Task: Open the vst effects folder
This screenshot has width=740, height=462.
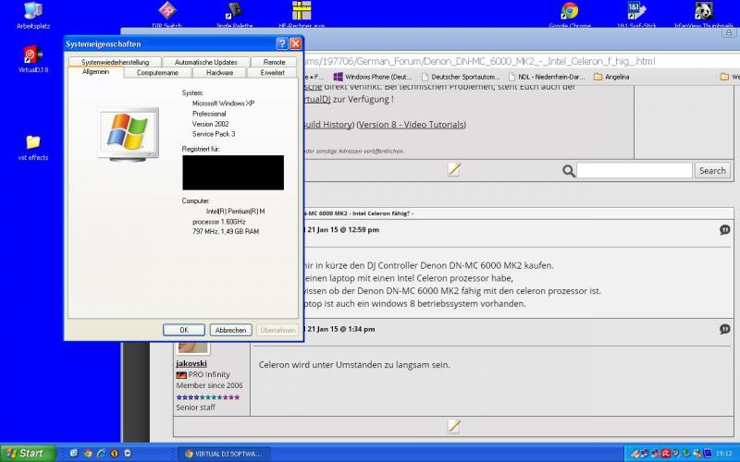Action: [32, 142]
